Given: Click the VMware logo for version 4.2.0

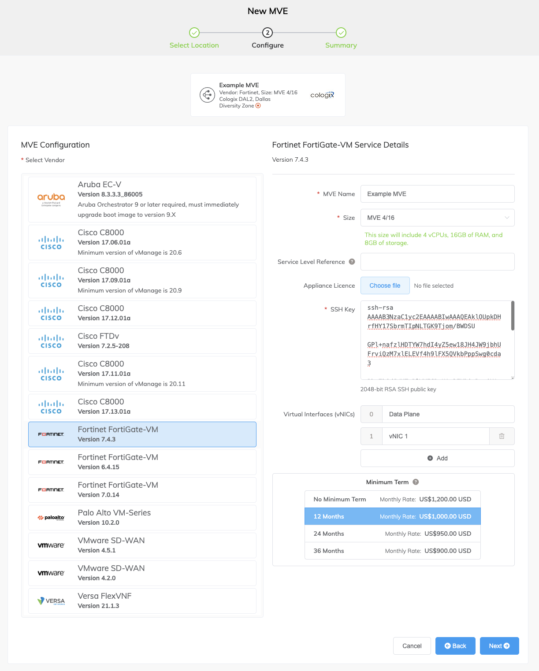Looking at the screenshot, I should pos(51,573).
